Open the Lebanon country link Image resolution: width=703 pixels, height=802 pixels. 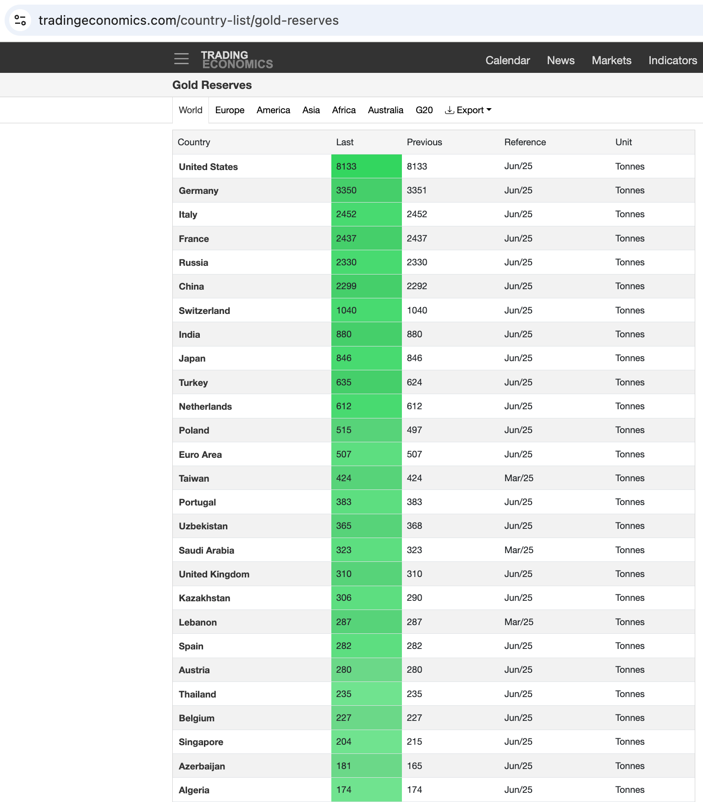pos(198,622)
